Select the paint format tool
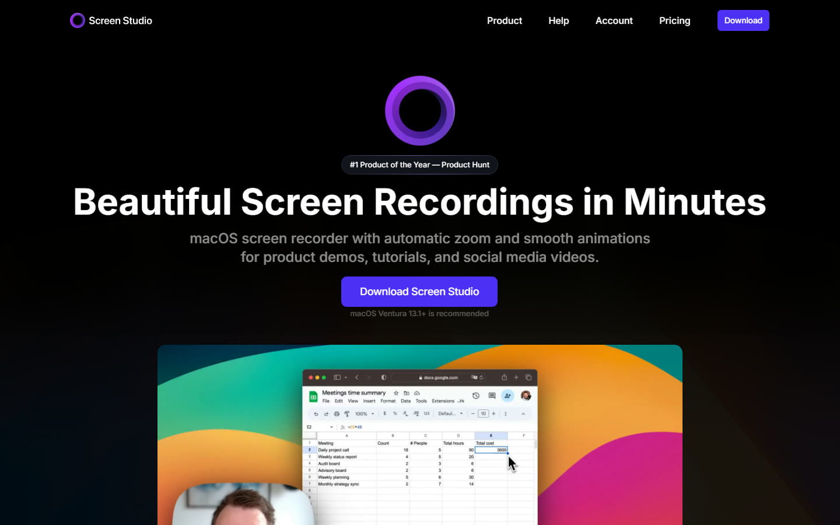Screen dimensions: 840x525 click(346, 414)
